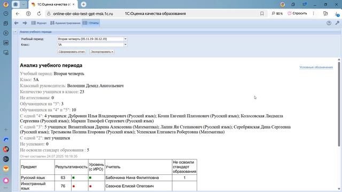Open the pinned tab group icon
Image resolution: width=342 pixels, height=192 pixels.
pos(15,4)
